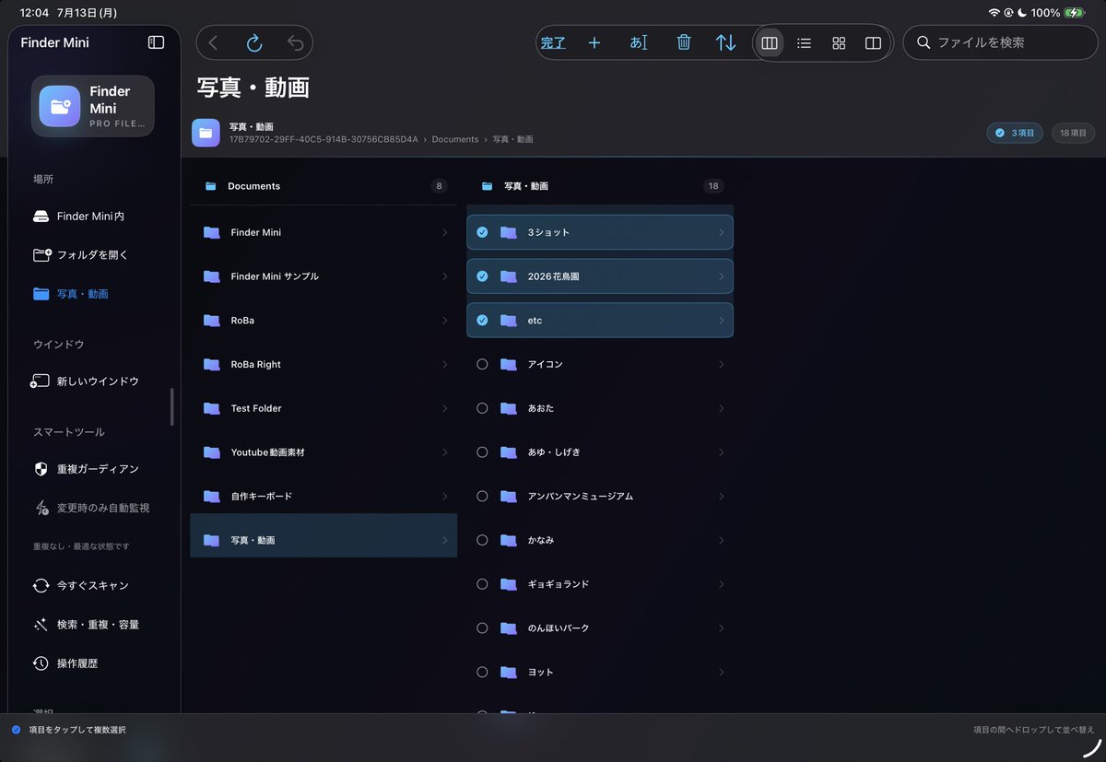Viewport: 1106px width, 762px height.
Task: Uncheck the 3ショット folder
Action: click(482, 232)
